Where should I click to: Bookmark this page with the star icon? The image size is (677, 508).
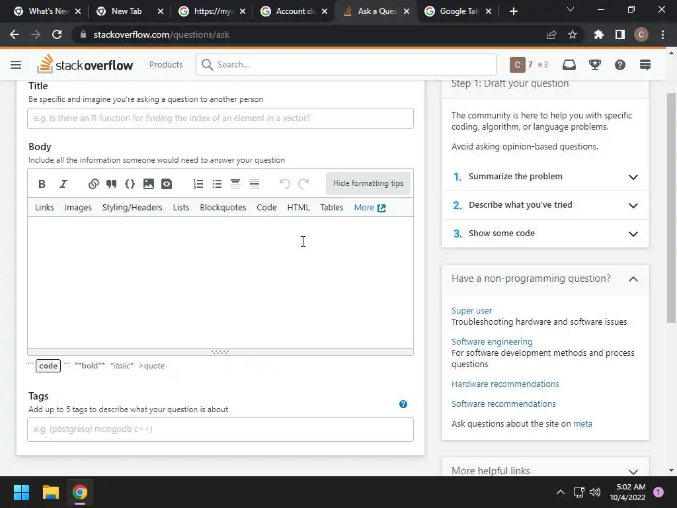(572, 34)
